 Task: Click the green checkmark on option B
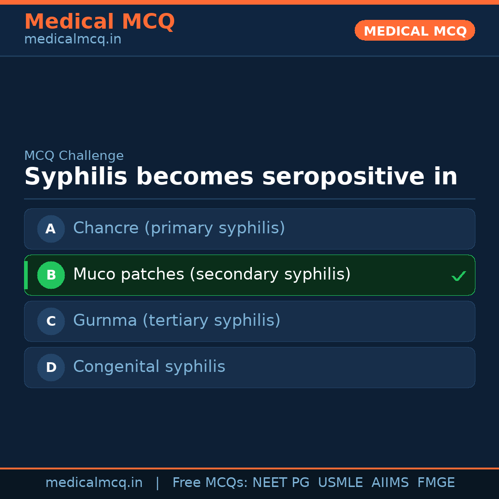coord(458,276)
